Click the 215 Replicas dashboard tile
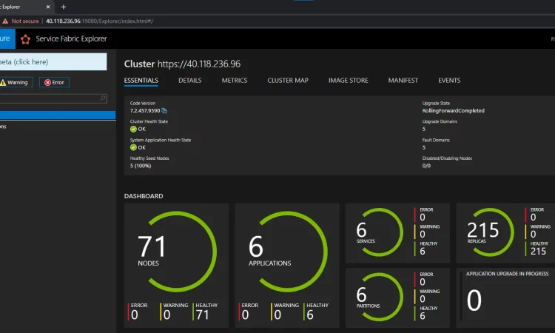Image resolution: width=555 pixels, height=333 pixels. pyautogui.click(x=506, y=233)
